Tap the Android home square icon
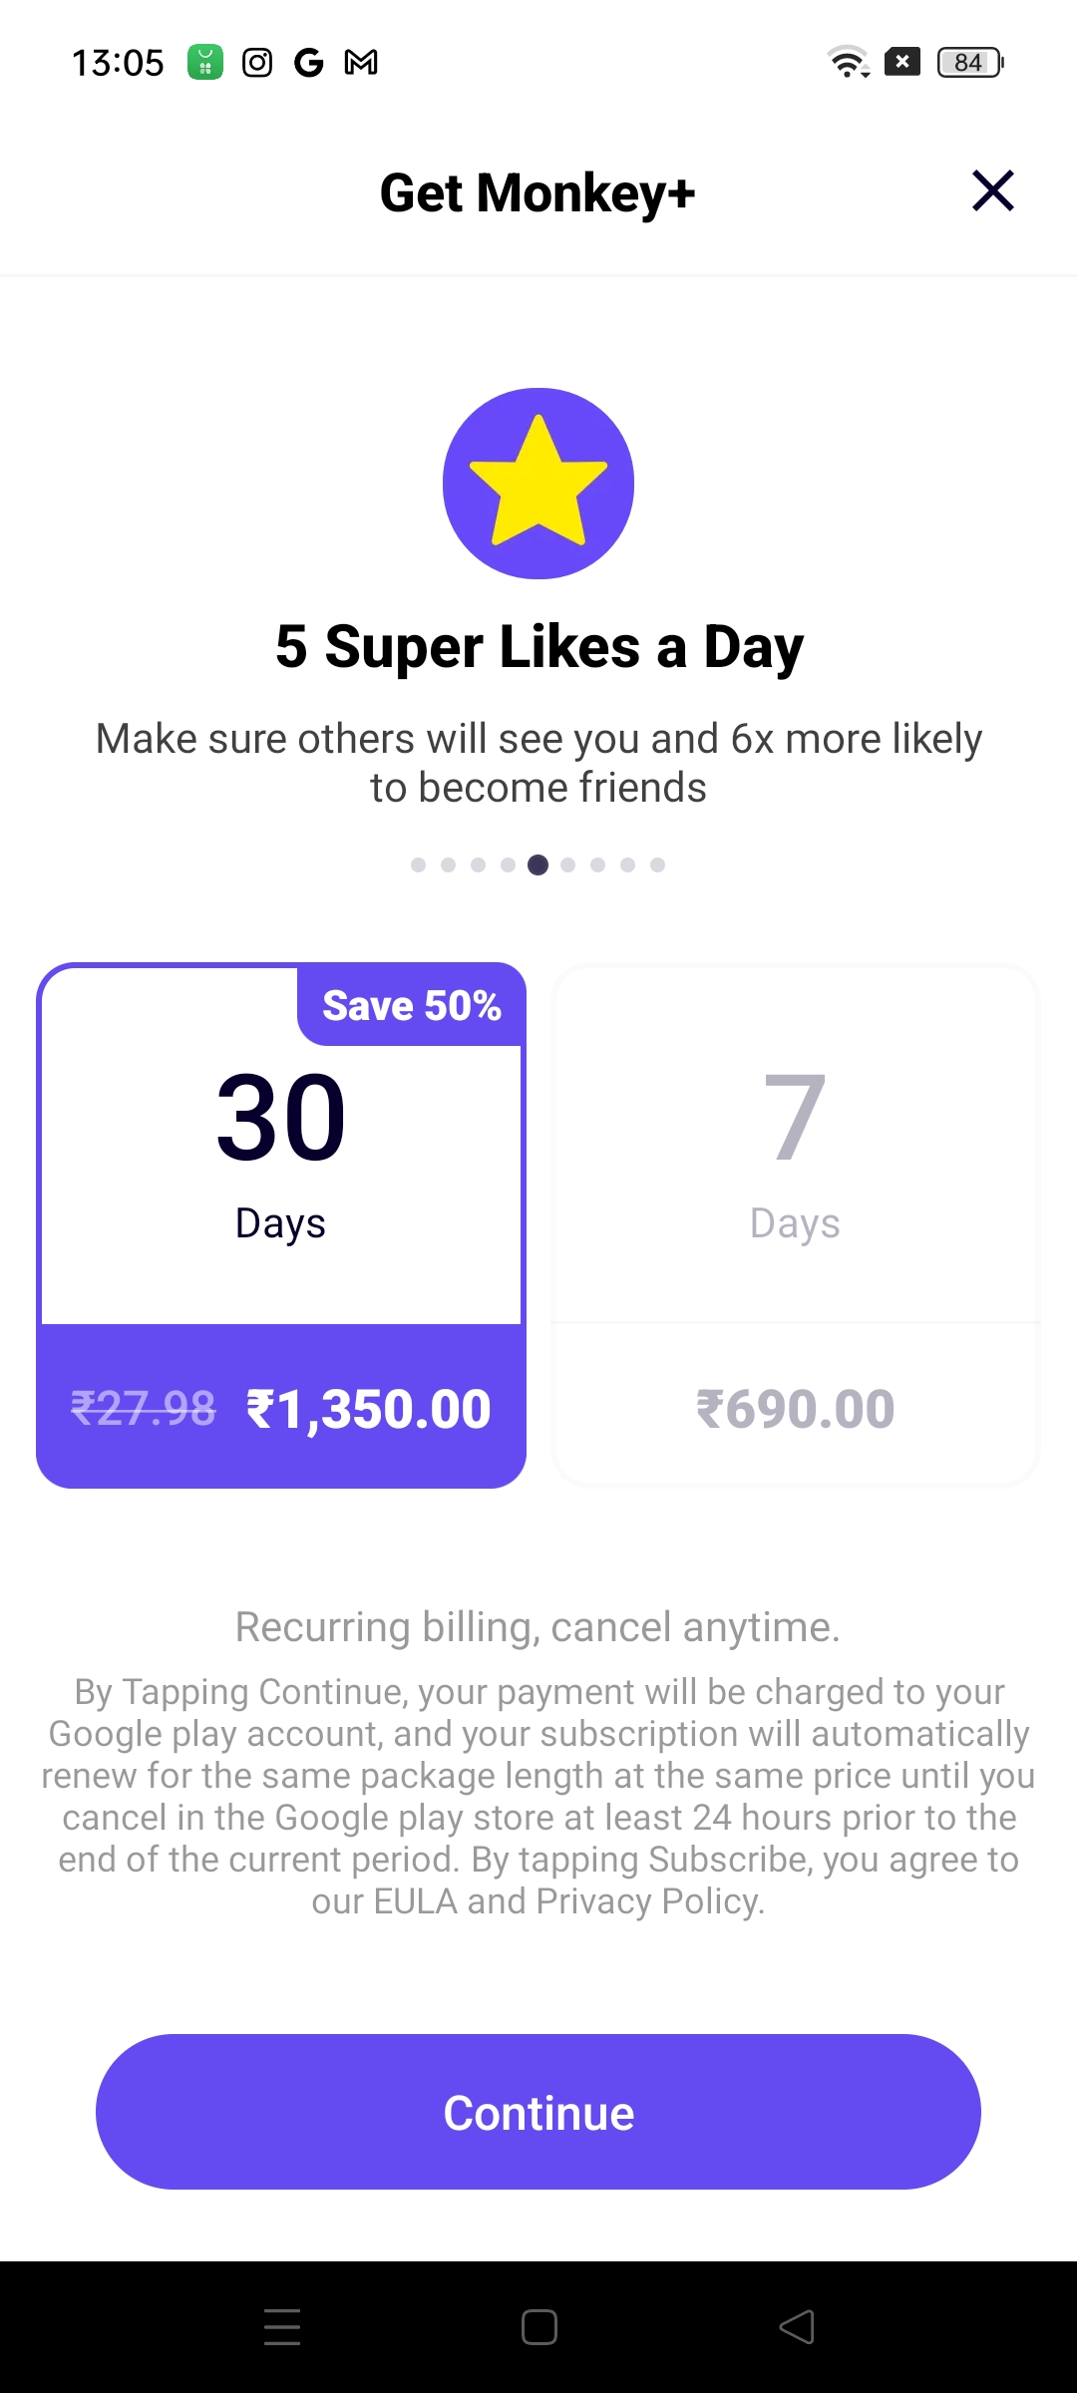Image resolution: width=1077 pixels, height=2393 pixels. 539,2327
